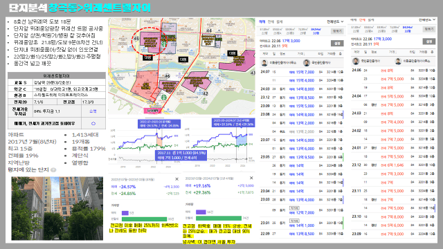Sort the right list by the 가격 column
The image size is (443, 249).
392,52
